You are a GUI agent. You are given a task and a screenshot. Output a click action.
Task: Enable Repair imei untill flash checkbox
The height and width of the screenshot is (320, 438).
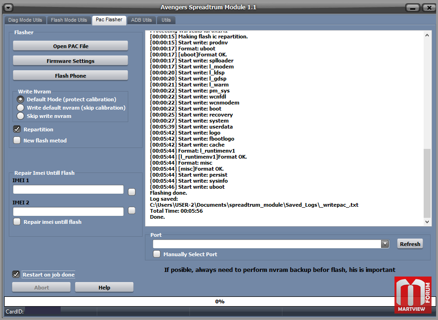pyautogui.click(x=17, y=222)
